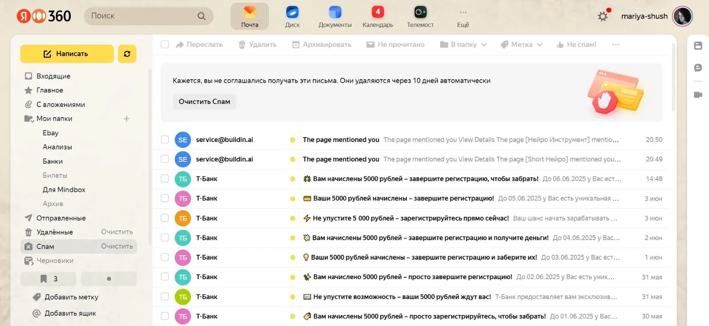Click the Архивировать toolbar button

pos(322,44)
